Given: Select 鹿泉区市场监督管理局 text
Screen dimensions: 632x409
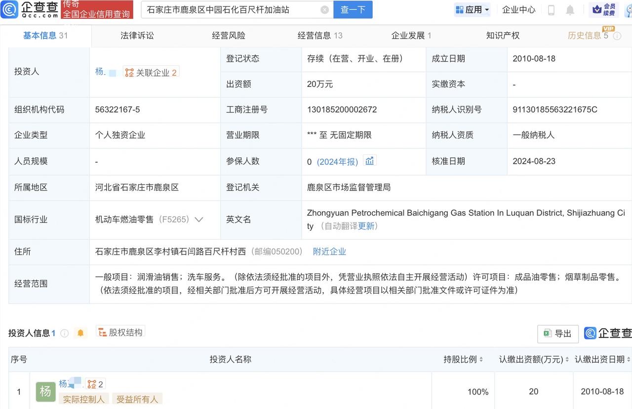Looking at the screenshot, I should (x=349, y=187).
